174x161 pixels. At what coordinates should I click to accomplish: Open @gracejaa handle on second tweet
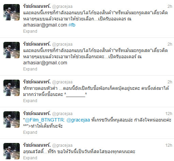[x=62, y=44]
